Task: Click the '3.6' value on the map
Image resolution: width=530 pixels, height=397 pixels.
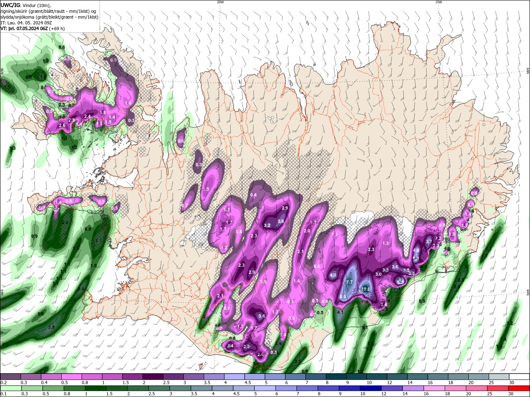Action: tap(395, 267)
